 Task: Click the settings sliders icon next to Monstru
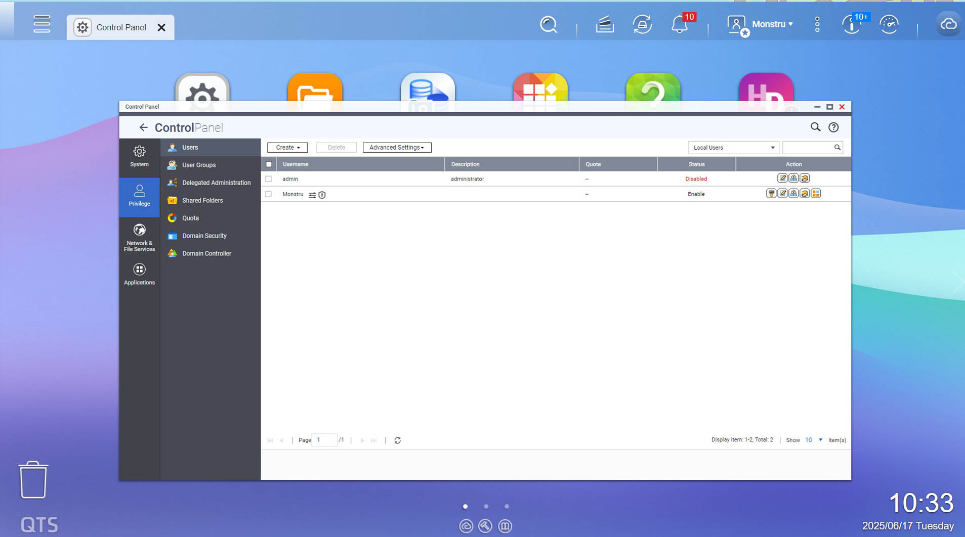312,195
